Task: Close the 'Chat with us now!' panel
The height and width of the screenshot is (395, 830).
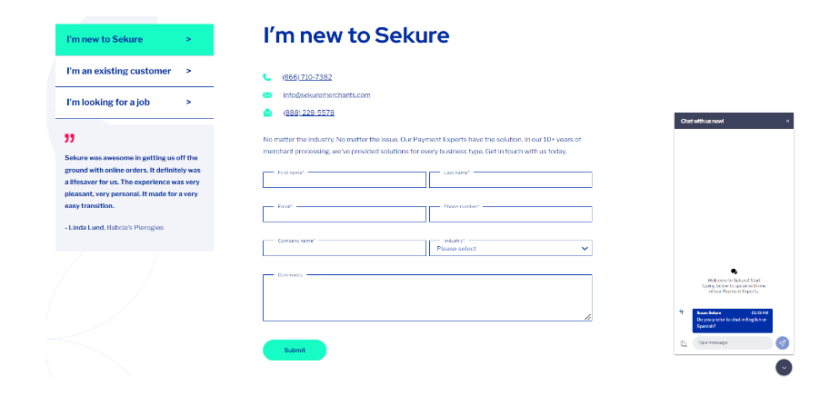Action: 787,121
